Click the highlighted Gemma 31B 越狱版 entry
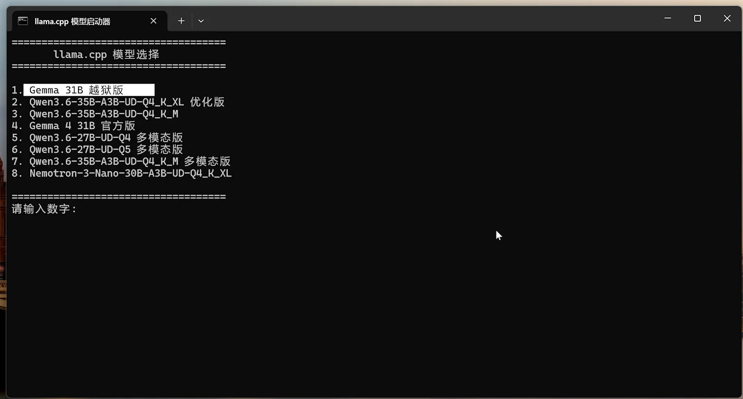 (89, 90)
